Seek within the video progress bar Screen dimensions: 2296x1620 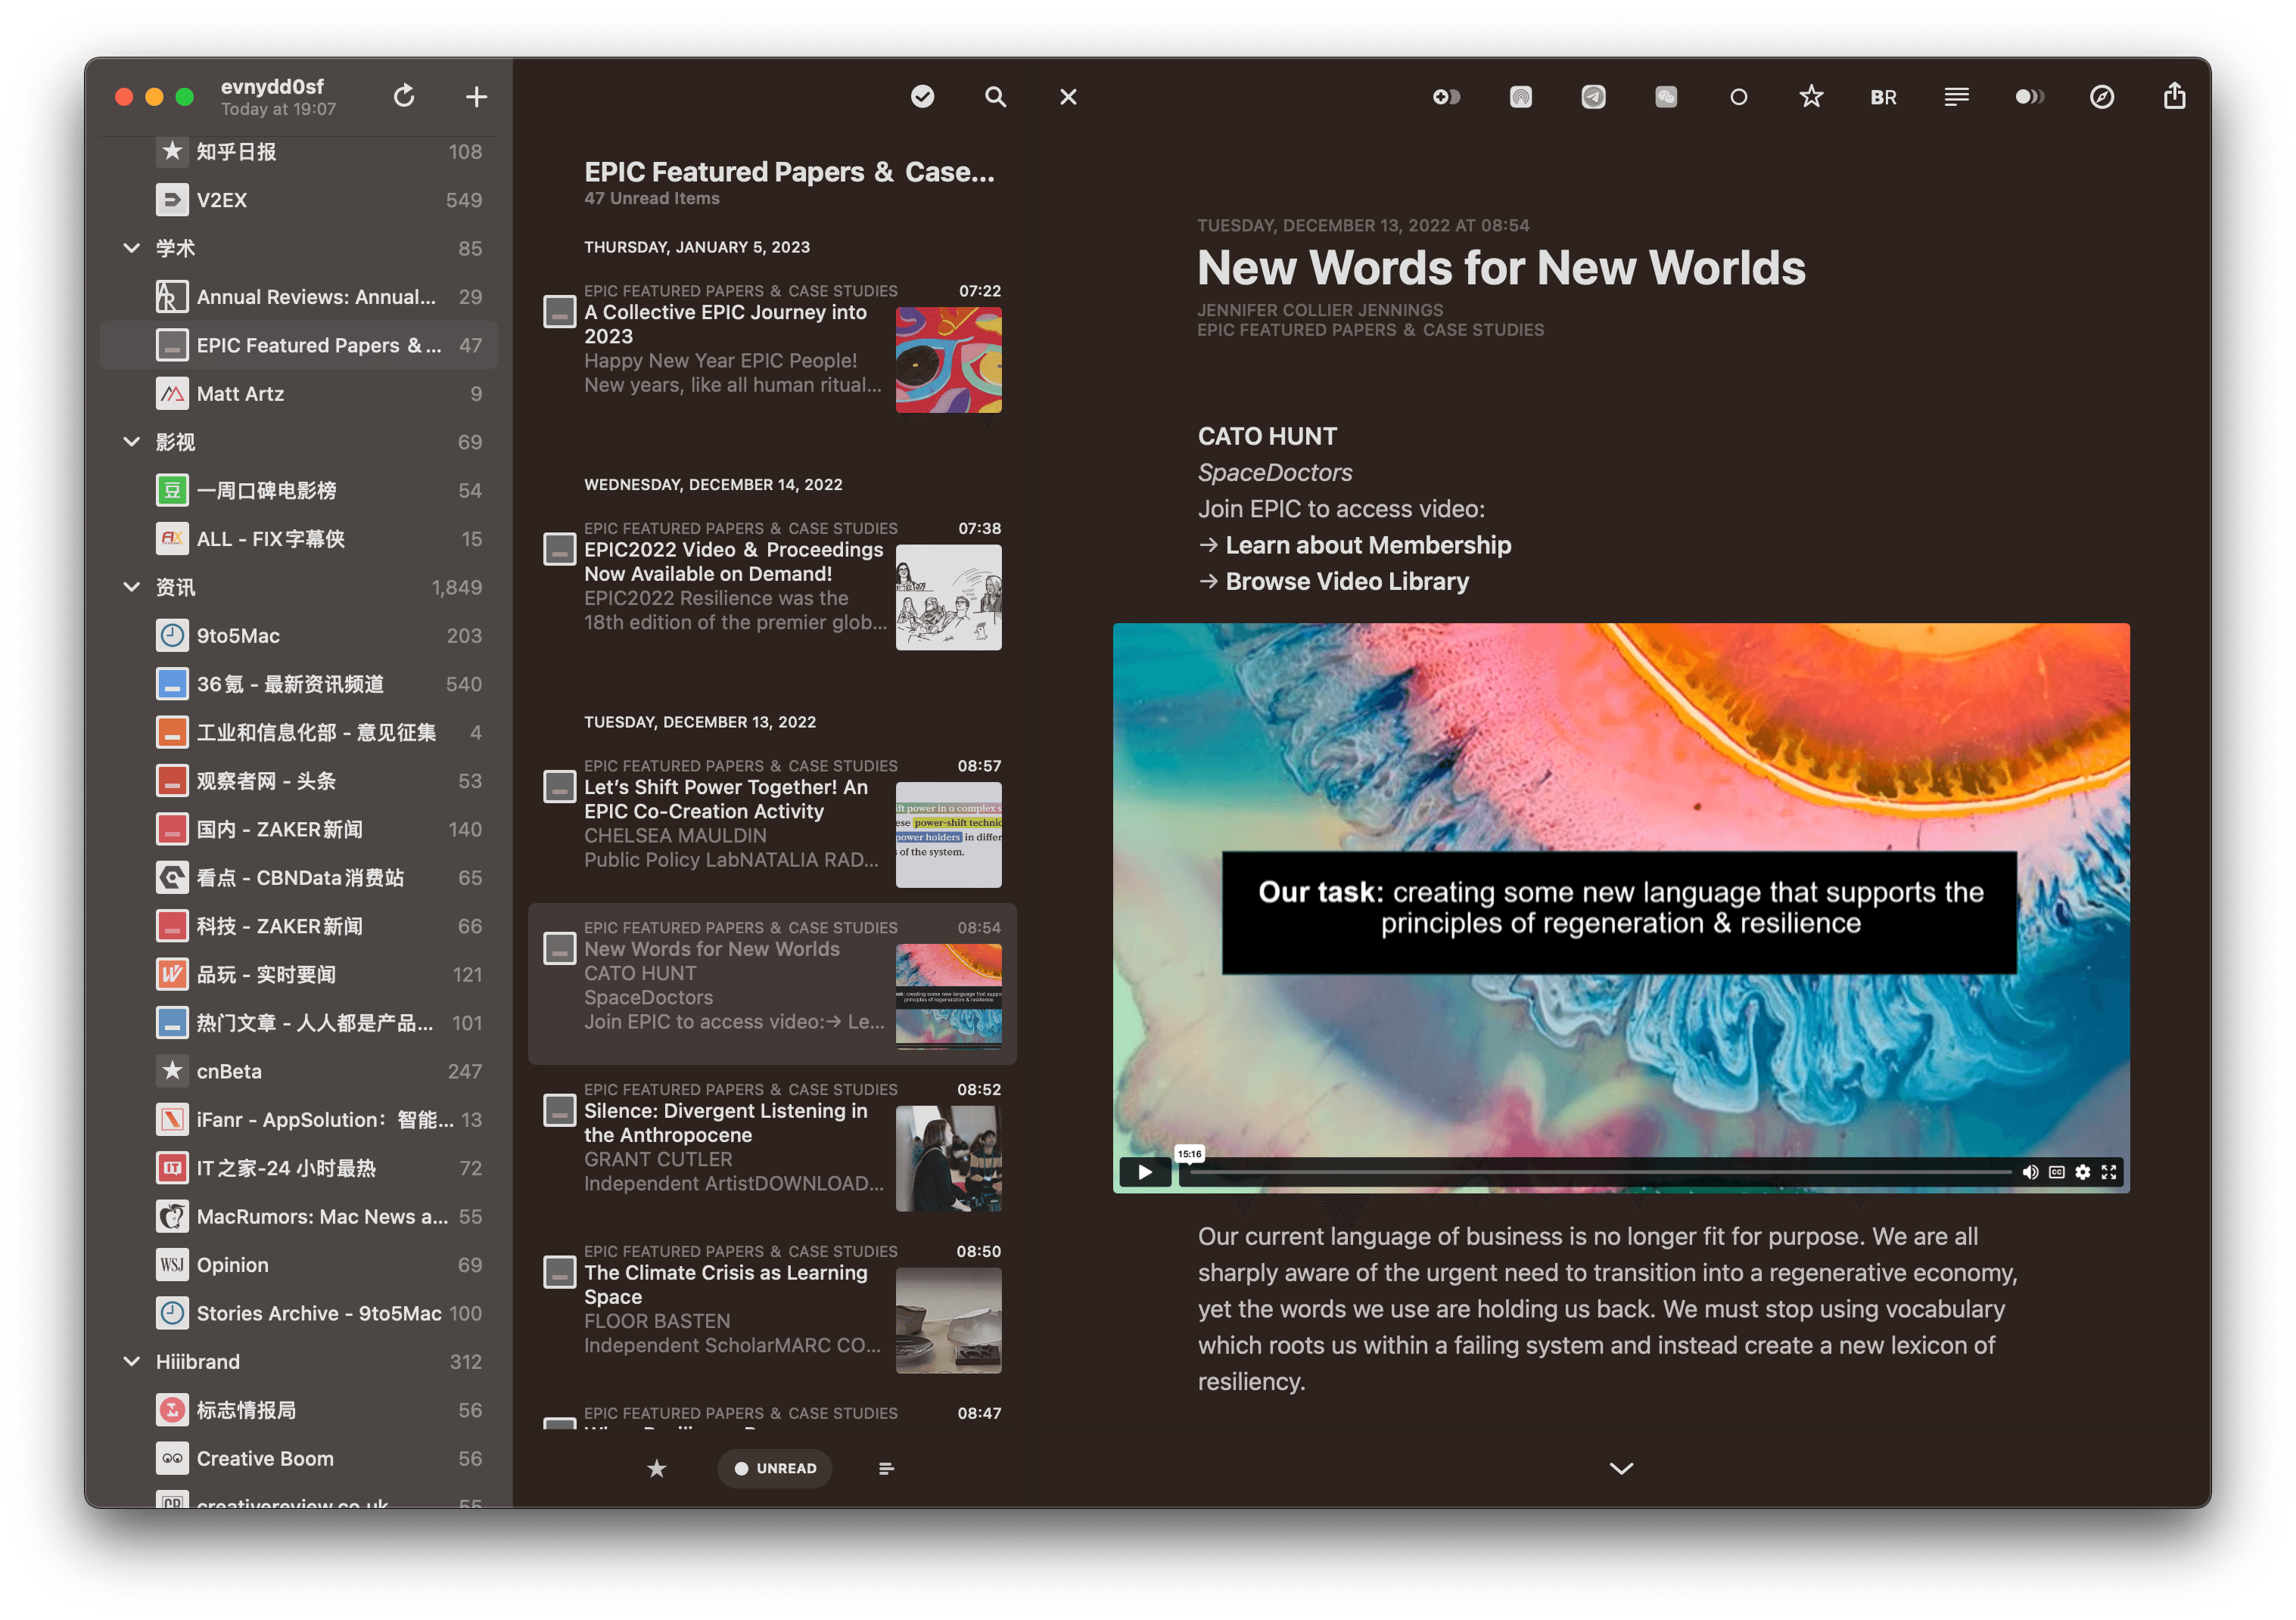coord(1600,1172)
